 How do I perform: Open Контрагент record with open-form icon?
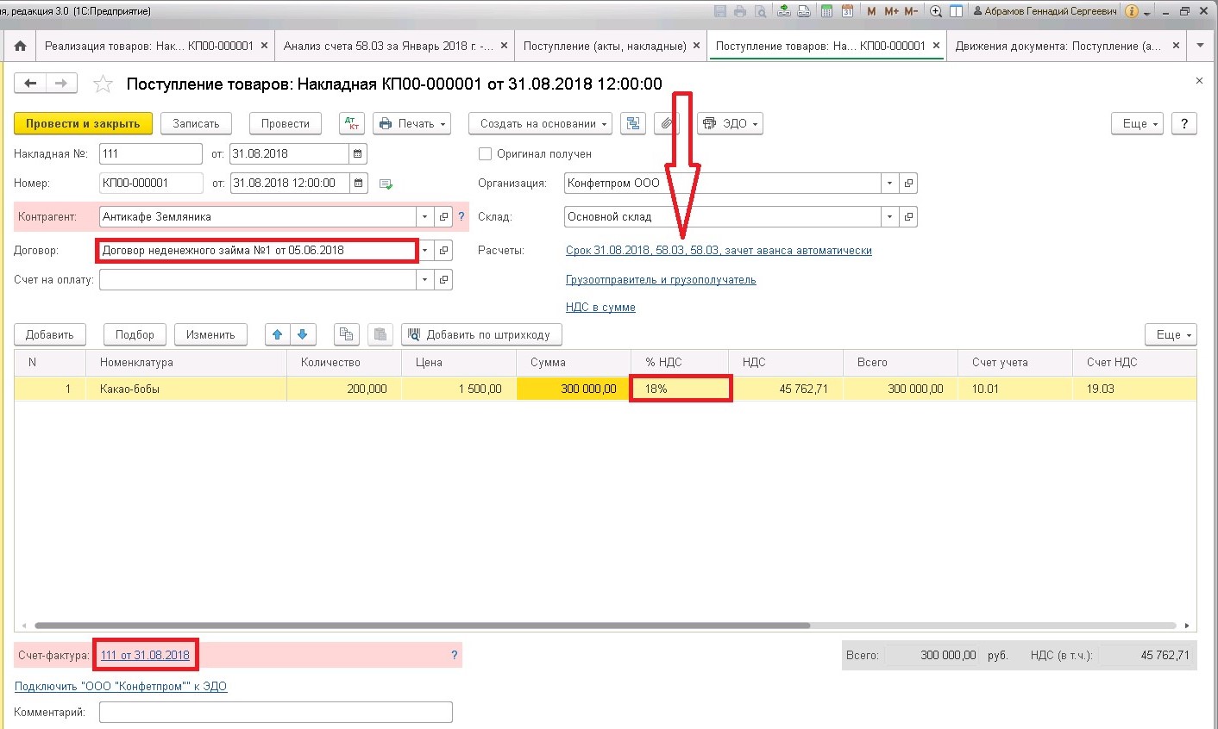(443, 216)
